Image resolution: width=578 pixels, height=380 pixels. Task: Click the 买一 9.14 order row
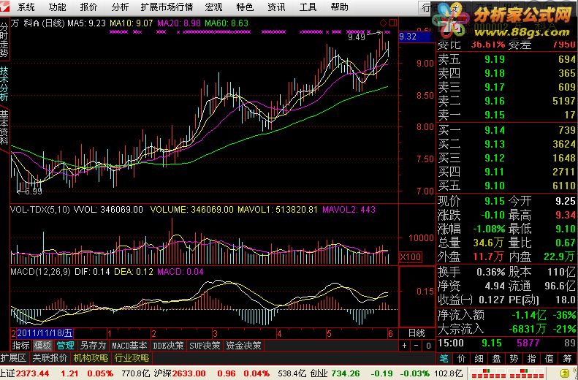[506, 130]
